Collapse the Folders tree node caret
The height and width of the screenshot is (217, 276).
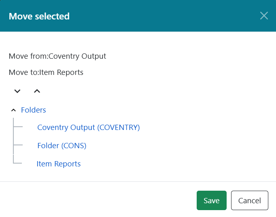point(13,110)
